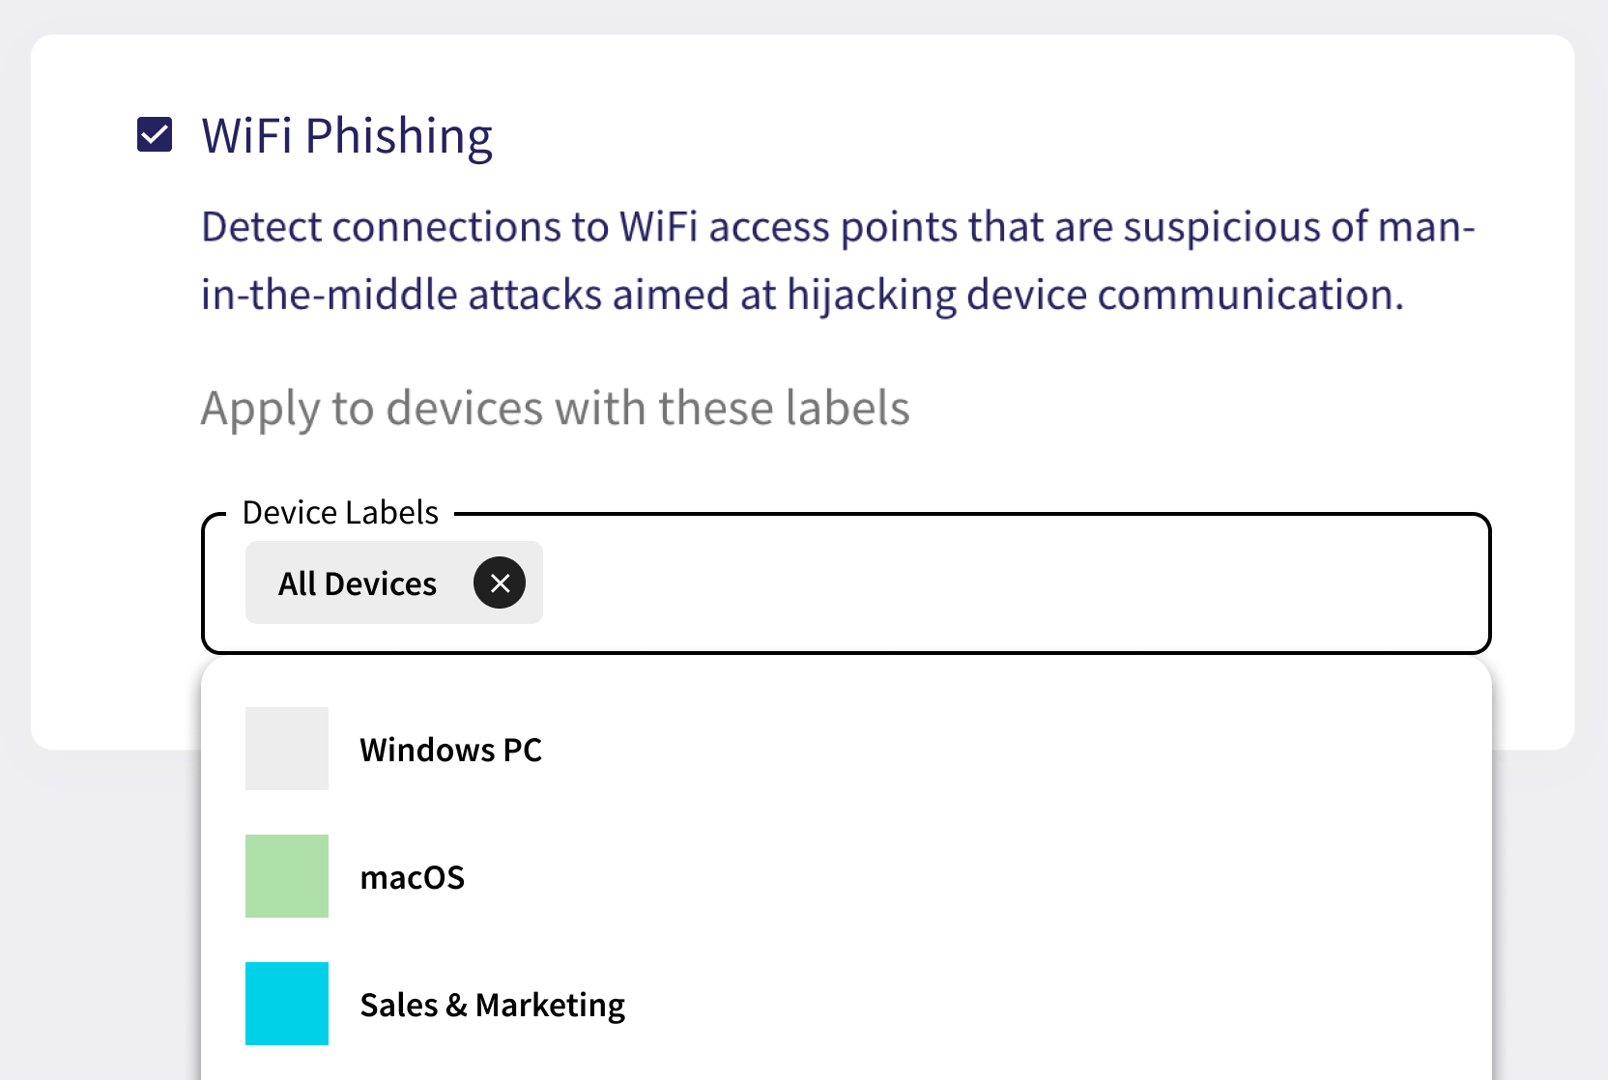Click inside the Device Labels input field
The image size is (1608, 1080).
point(966,583)
